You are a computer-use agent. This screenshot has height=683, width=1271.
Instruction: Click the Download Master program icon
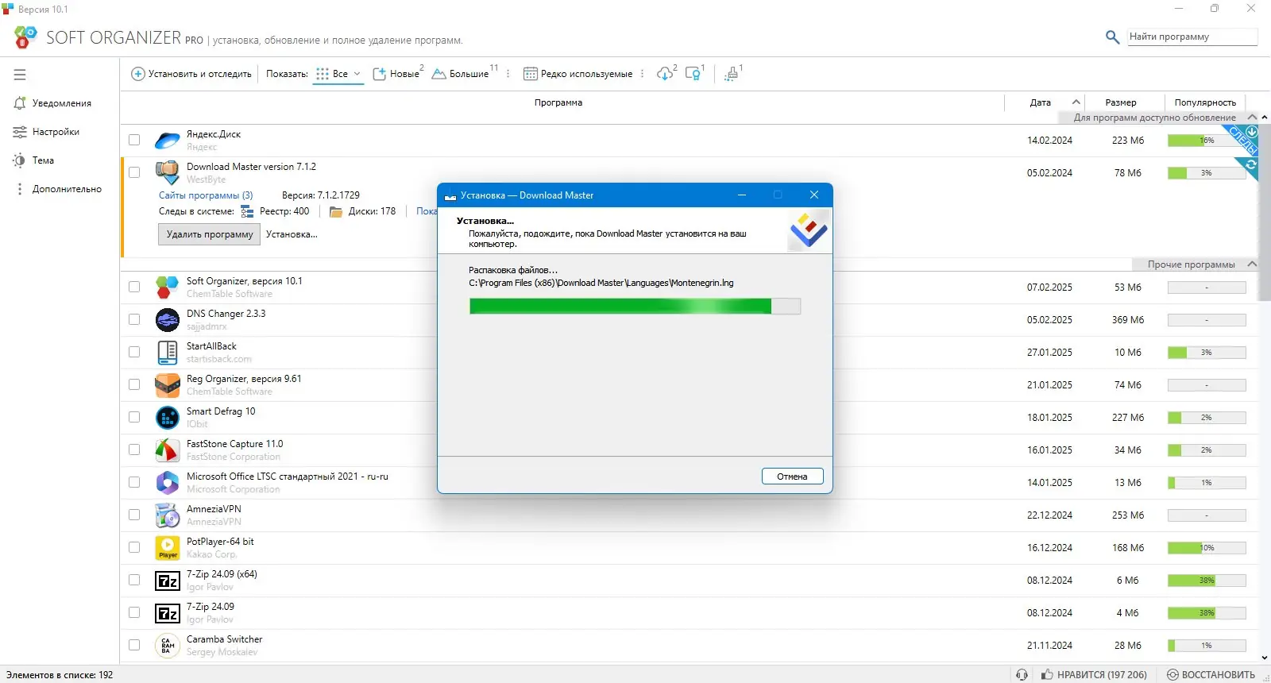point(167,172)
